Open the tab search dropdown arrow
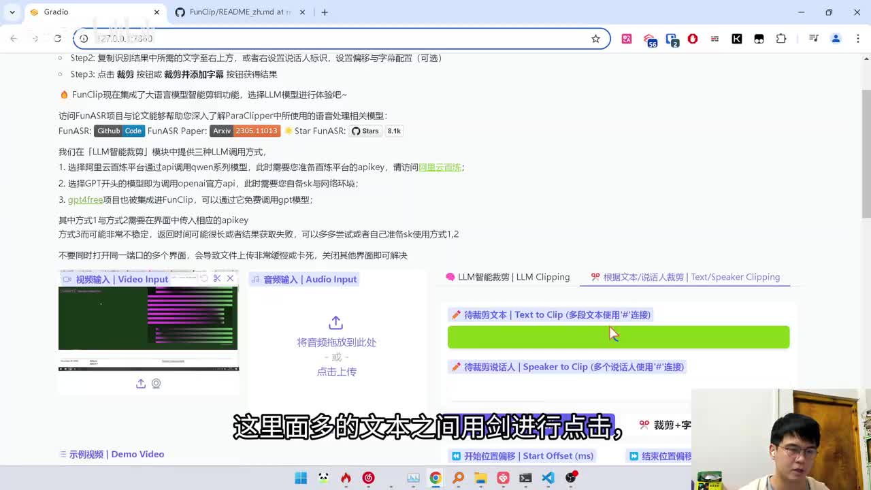This screenshot has width=871, height=490. (12, 12)
